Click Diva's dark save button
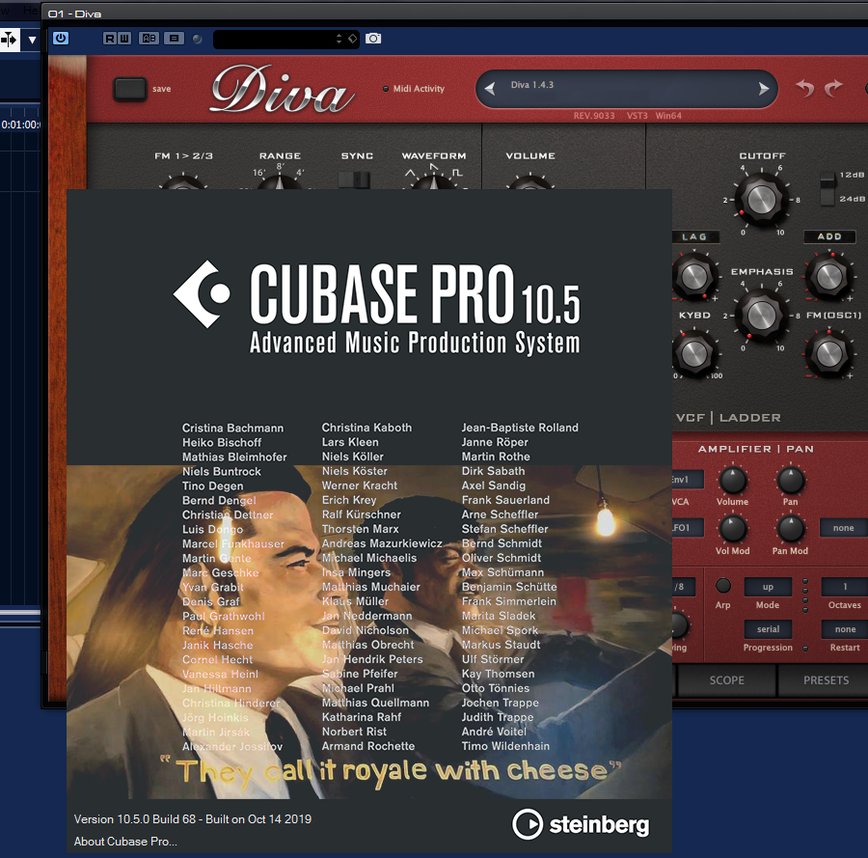This screenshot has width=868, height=858. coord(129,89)
